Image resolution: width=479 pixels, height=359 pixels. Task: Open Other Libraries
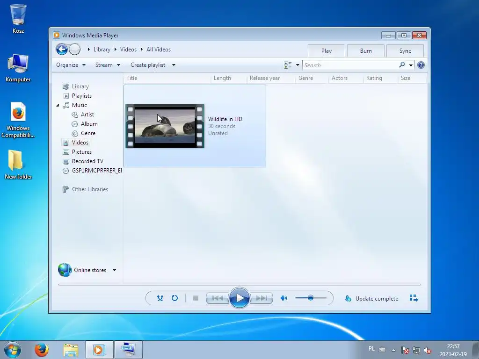pyautogui.click(x=90, y=189)
